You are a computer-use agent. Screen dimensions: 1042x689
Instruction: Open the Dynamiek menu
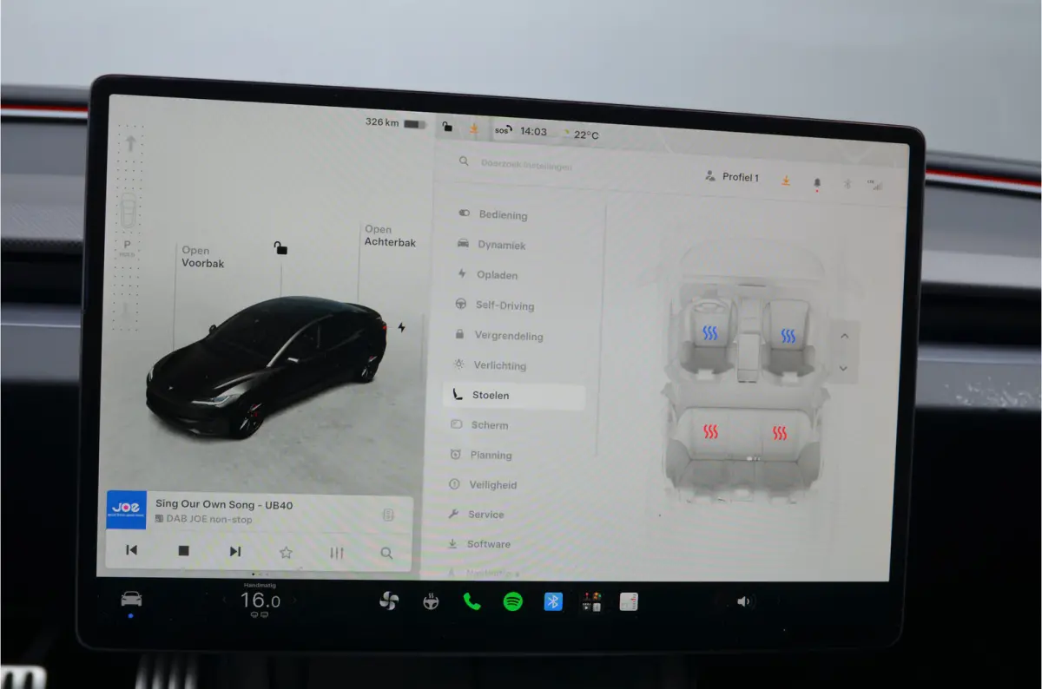(491, 245)
